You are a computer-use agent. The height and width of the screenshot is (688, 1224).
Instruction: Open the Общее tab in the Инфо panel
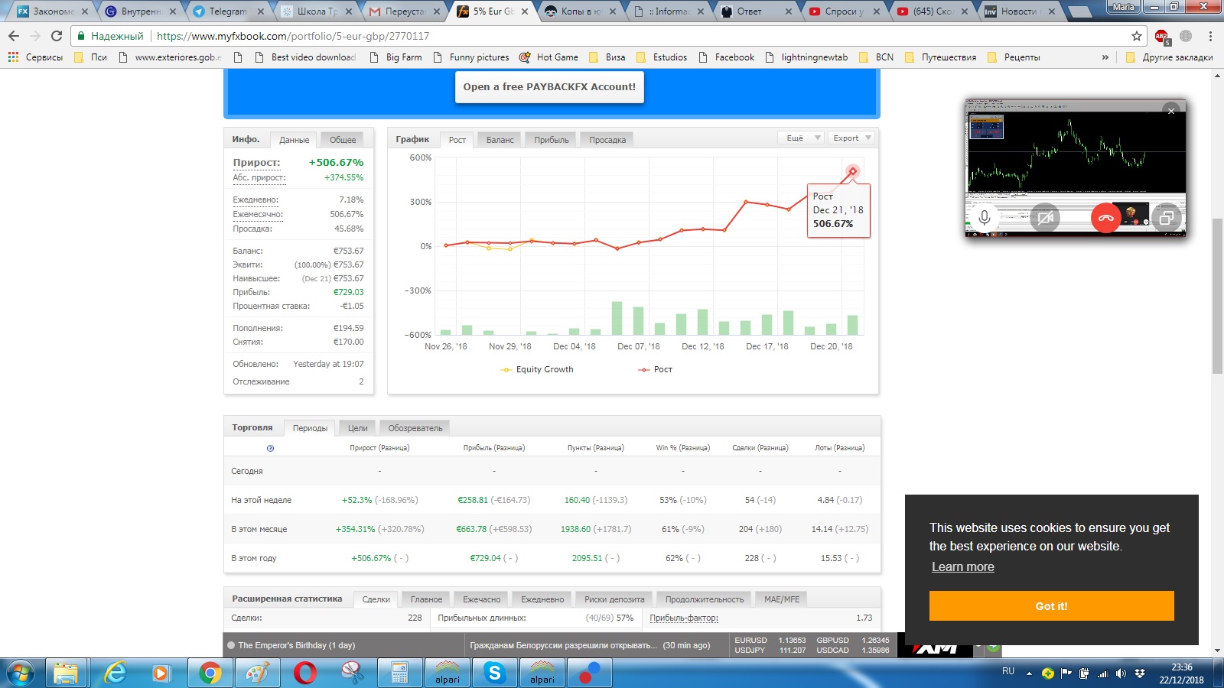click(343, 140)
